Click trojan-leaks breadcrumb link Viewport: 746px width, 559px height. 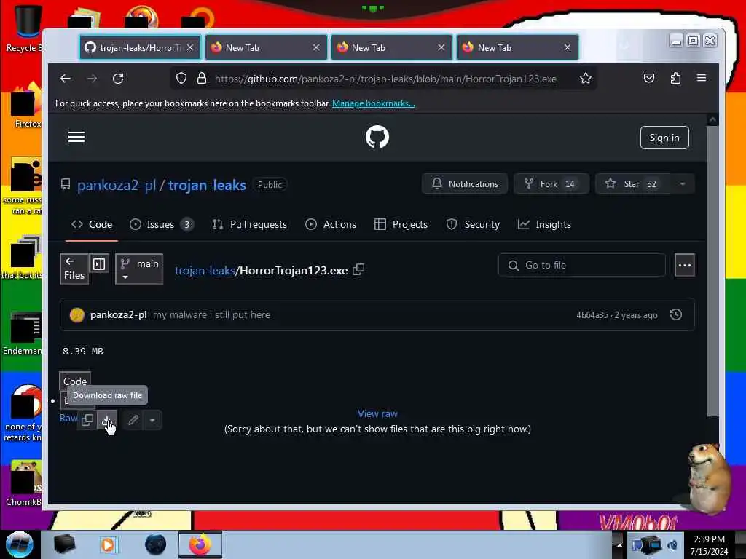pos(205,271)
